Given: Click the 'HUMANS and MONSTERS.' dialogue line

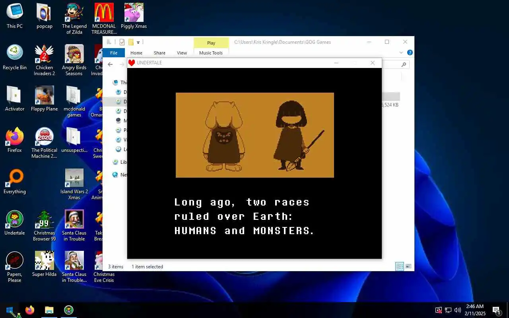Looking at the screenshot, I should 244,231.
